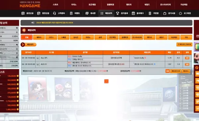
Task: Select the 전체 filter tab
Action: tap(27, 37)
